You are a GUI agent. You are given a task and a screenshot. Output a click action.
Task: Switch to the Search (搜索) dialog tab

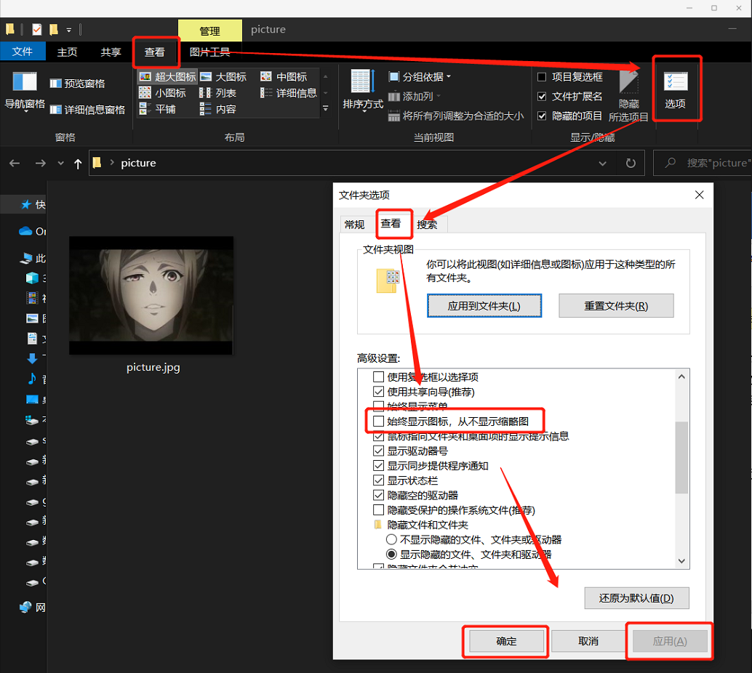pos(427,225)
